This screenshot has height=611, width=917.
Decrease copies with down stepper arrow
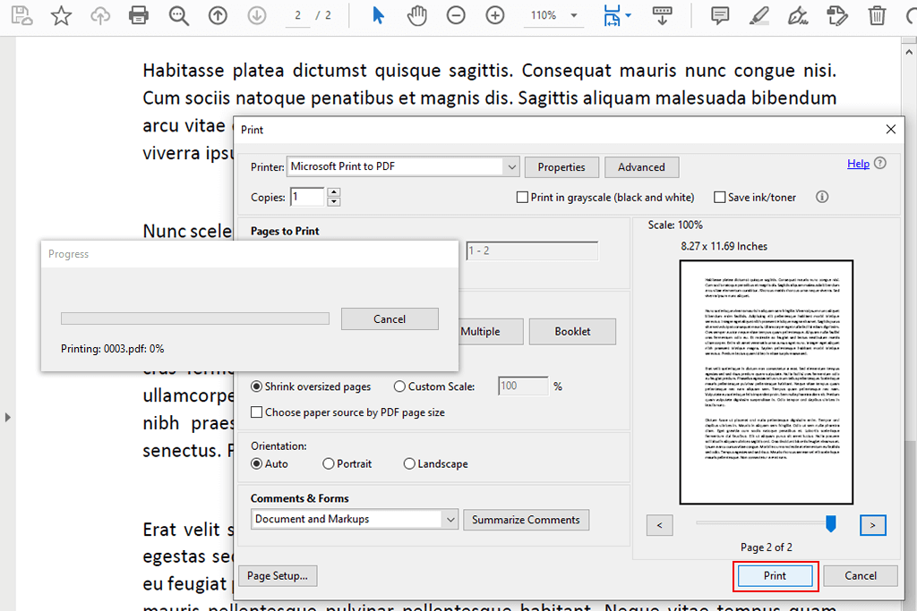click(333, 202)
